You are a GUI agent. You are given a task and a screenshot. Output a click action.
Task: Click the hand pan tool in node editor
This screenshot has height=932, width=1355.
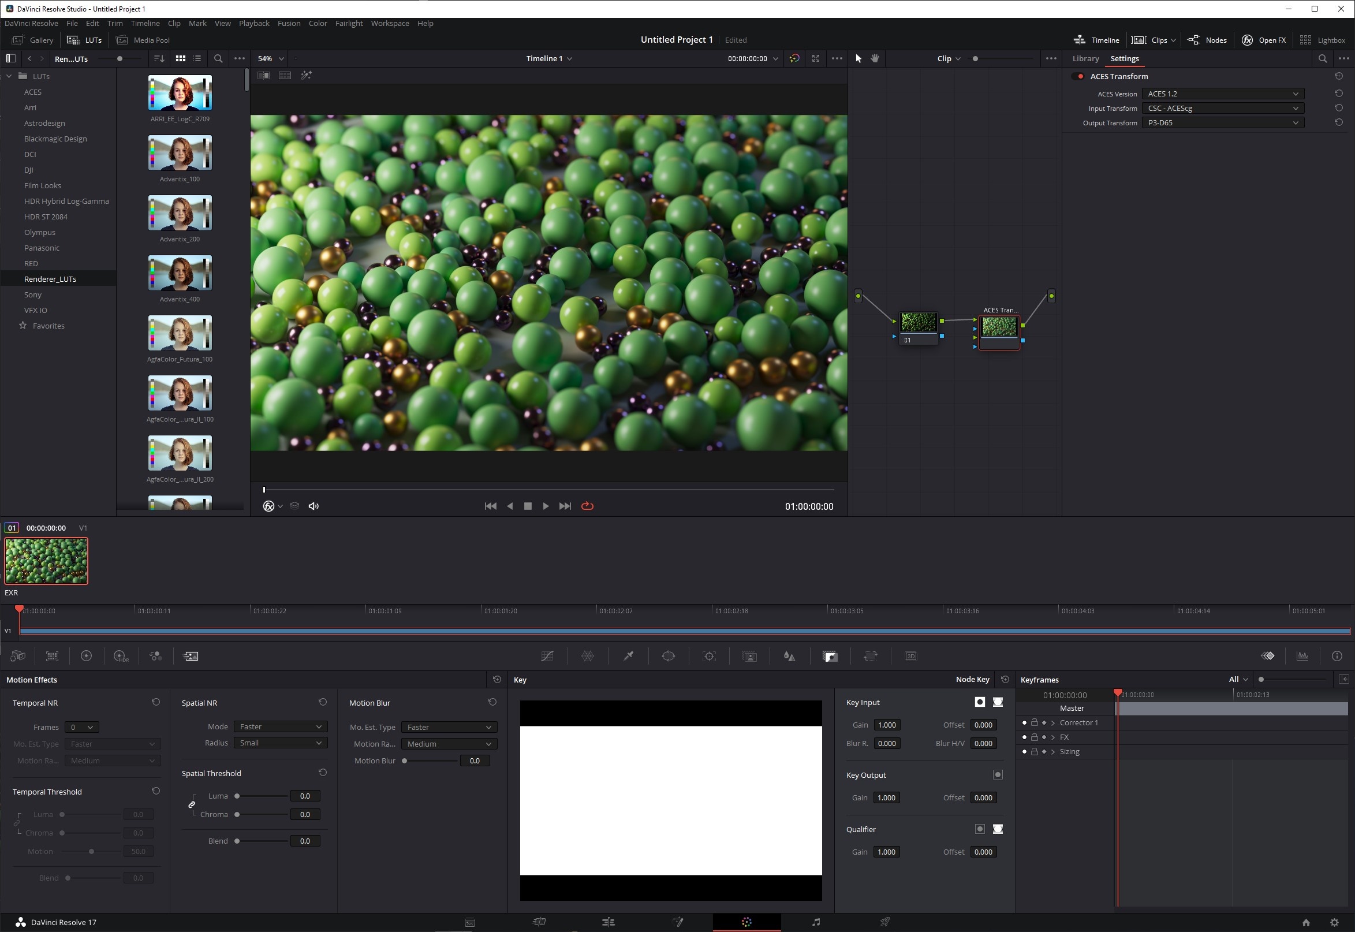point(875,58)
